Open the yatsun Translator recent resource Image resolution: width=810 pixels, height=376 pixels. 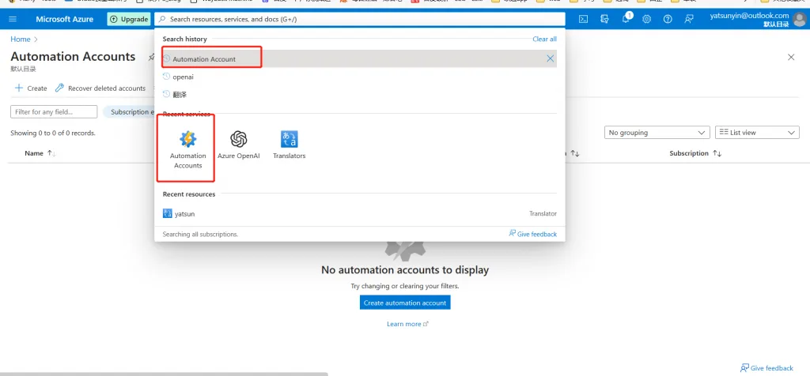[359, 213]
